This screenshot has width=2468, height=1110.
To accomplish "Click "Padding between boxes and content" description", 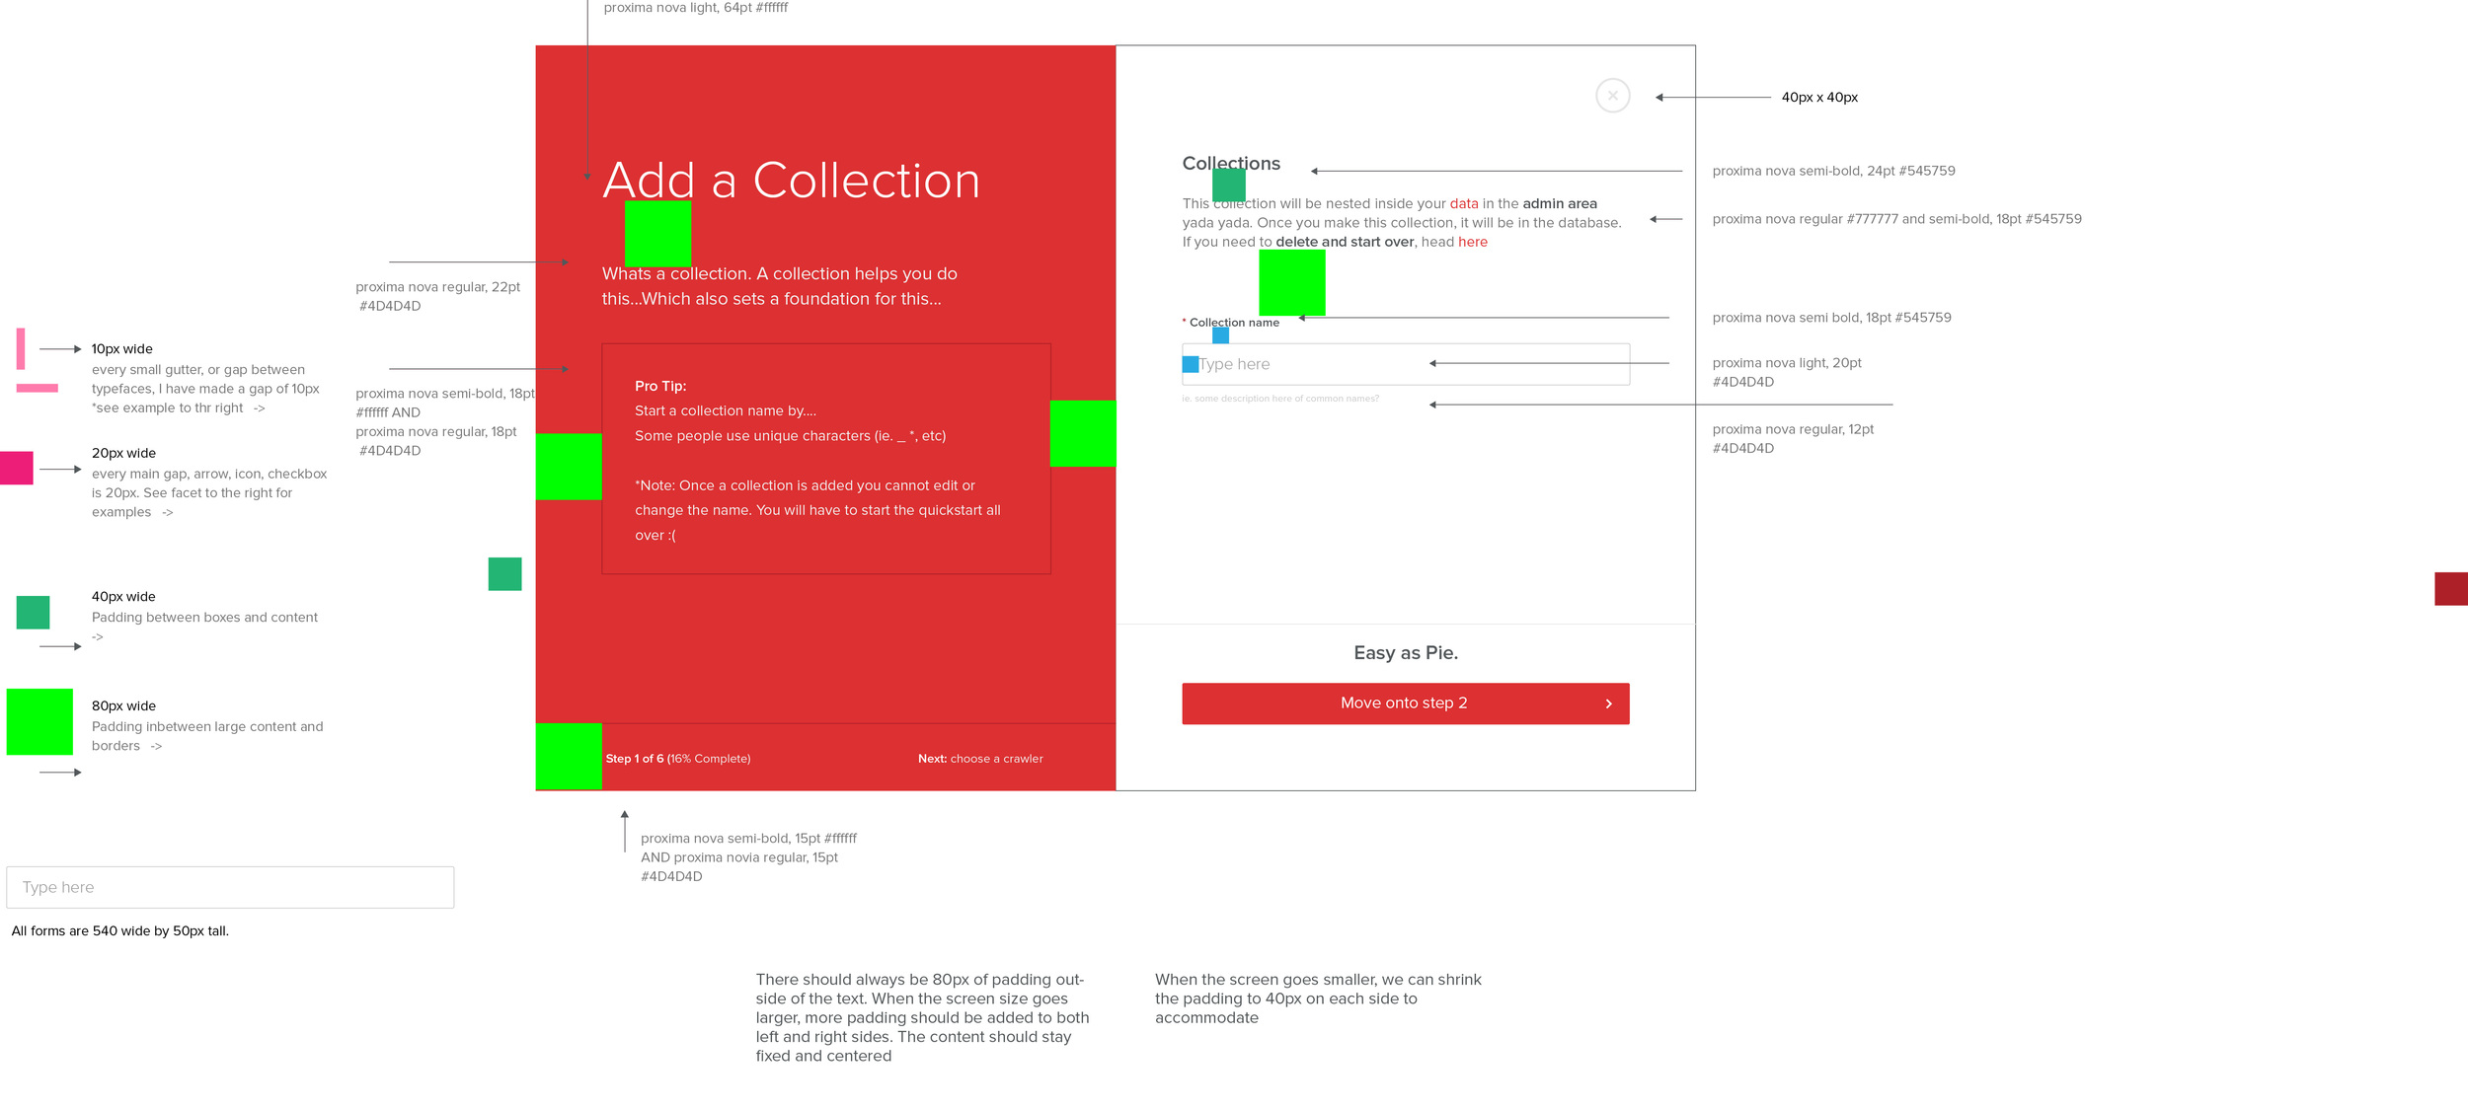I will point(204,628).
